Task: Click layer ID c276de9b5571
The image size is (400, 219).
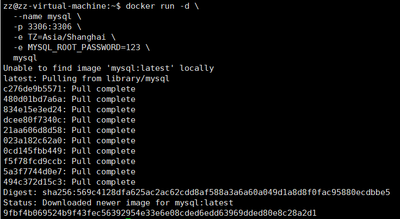Action: point(33,89)
